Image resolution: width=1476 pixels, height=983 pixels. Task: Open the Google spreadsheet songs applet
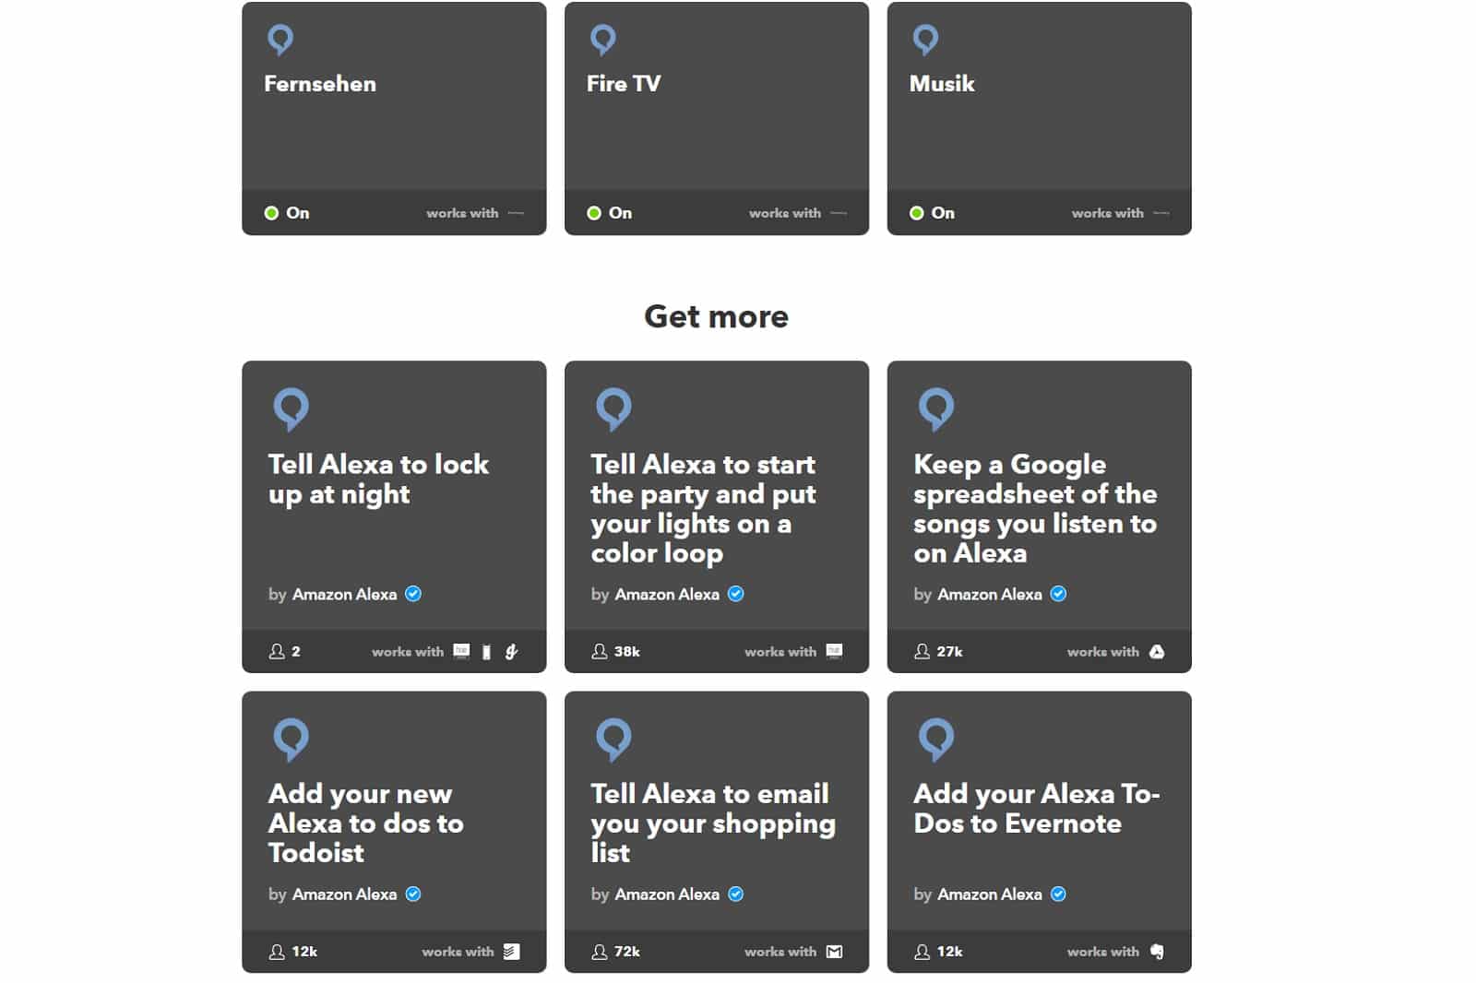point(1034,508)
